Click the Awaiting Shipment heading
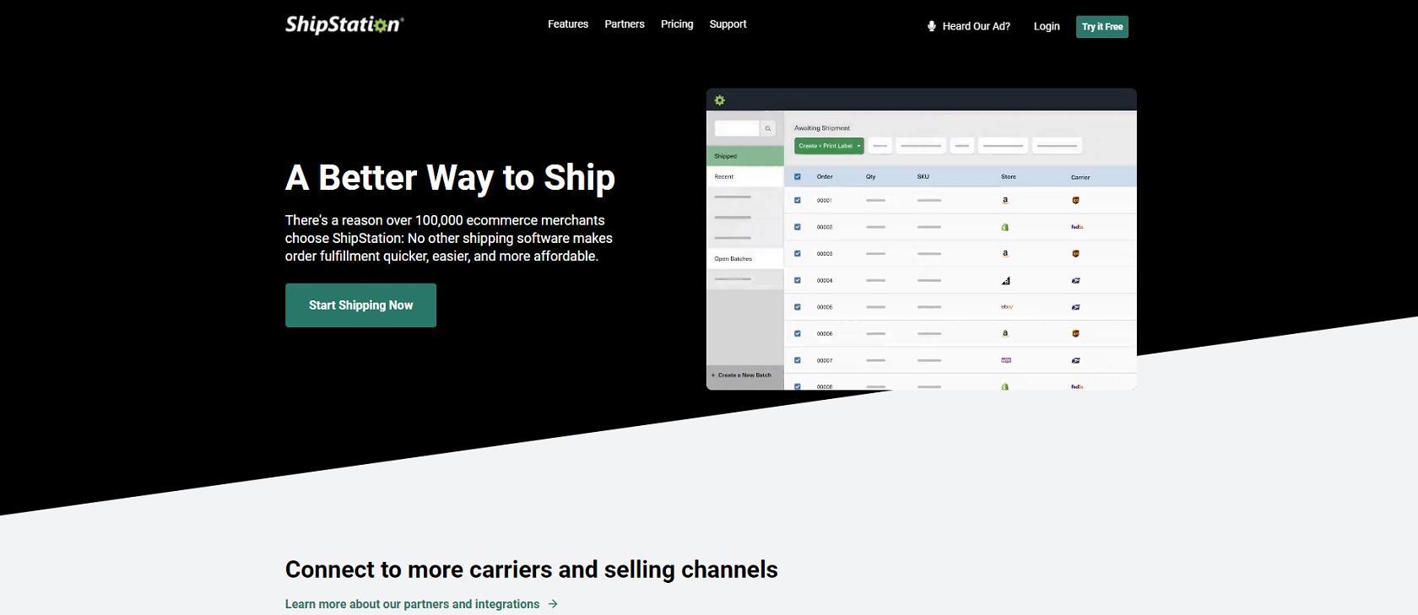 click(x=822, y=128)
